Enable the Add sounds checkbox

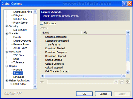[42, 23]
